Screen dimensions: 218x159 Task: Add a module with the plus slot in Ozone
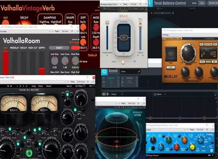(148, 82)
